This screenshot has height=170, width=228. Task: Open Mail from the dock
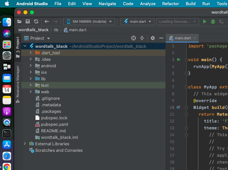[x=7, y=78]
